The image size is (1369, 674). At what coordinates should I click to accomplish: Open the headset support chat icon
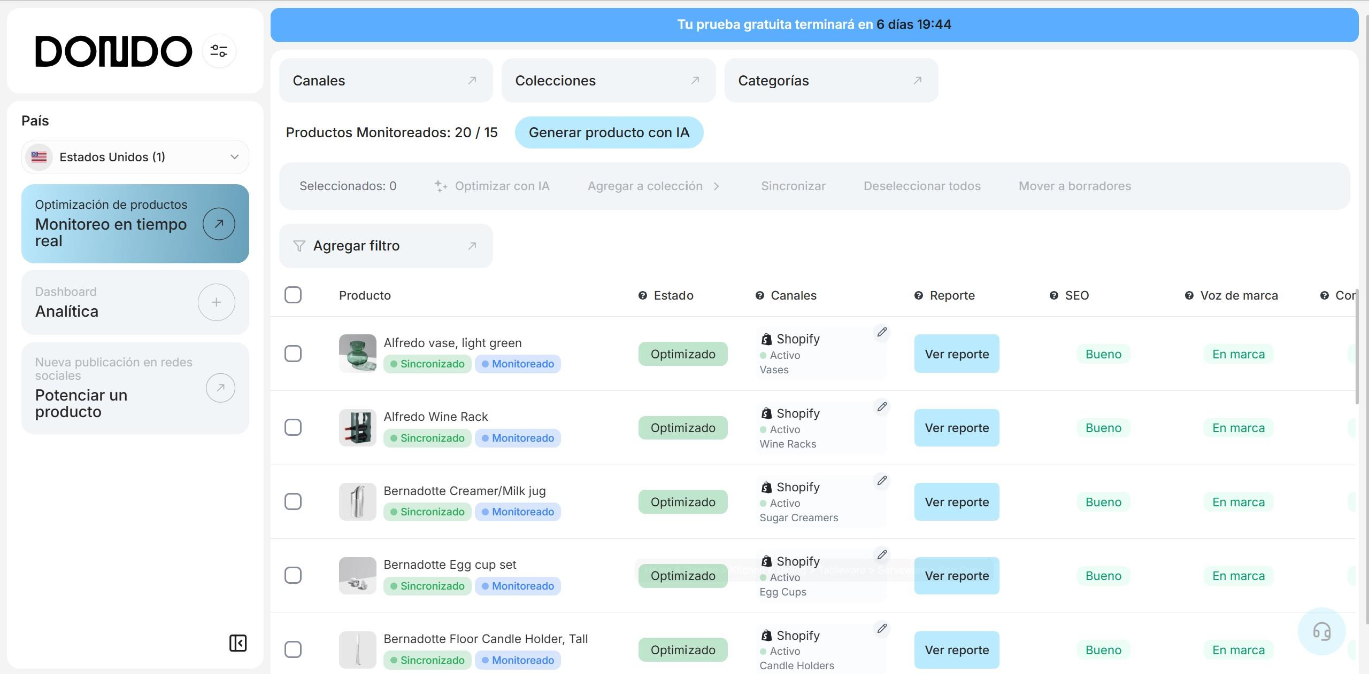point(1321,631)
